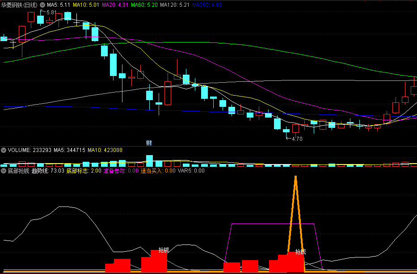Open the 底部抢钱 indicator dropdown arrow
This screenshot has width=417, height=274.
pos(4,171)
